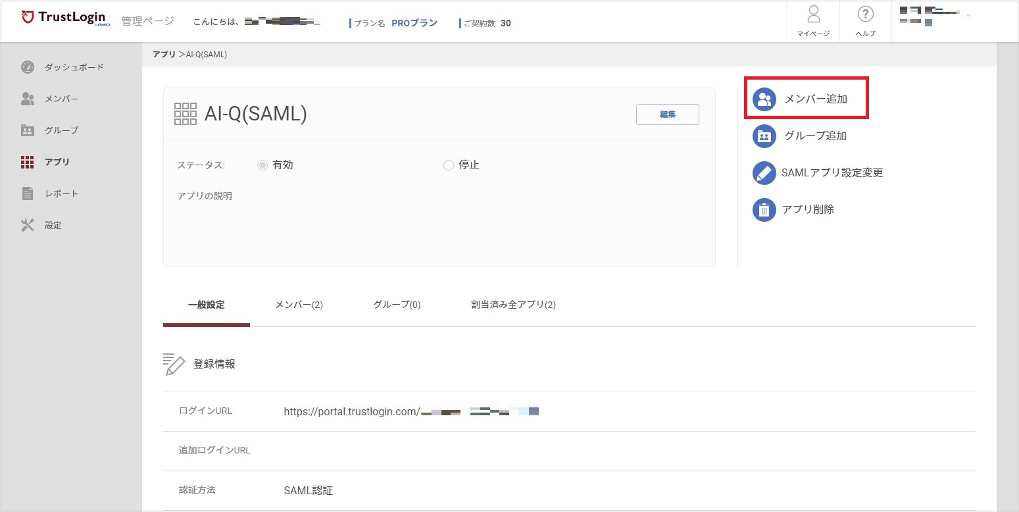The image size is (1019, 512).
Task: Click the ヘルプ label in header
Action: [866, 34]
